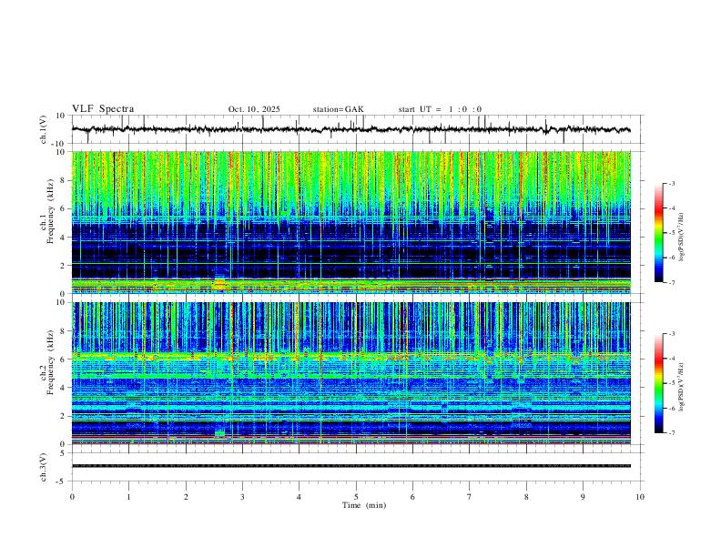The image size is (721, 557).
Task: Click time axis tick label "7"
Action: point(470,497)
